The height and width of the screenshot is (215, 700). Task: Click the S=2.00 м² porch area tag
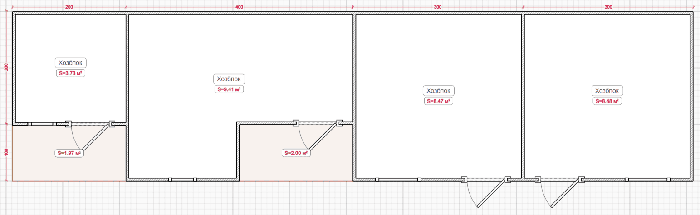296,153
